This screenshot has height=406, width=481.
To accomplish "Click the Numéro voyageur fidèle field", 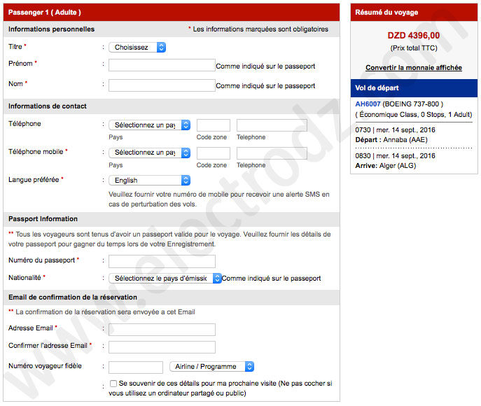I will (x=136, y=367).
